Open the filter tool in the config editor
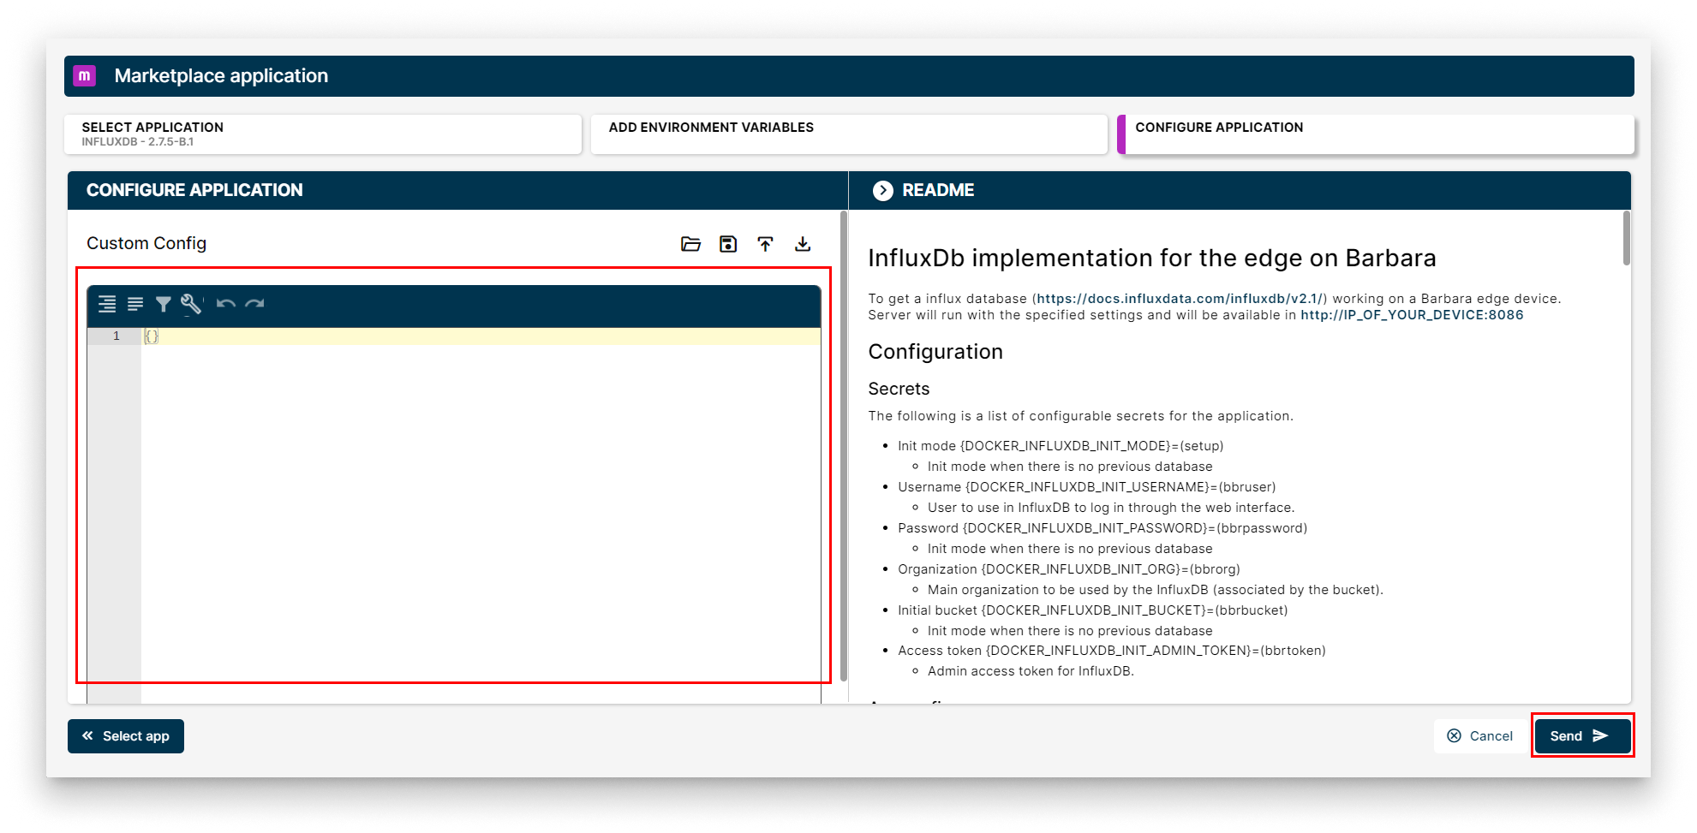 tap(163, 304)
